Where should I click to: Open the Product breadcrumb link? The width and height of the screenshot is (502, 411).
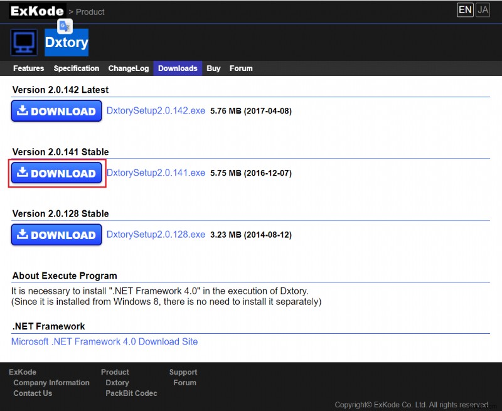(x=90, y=12)
